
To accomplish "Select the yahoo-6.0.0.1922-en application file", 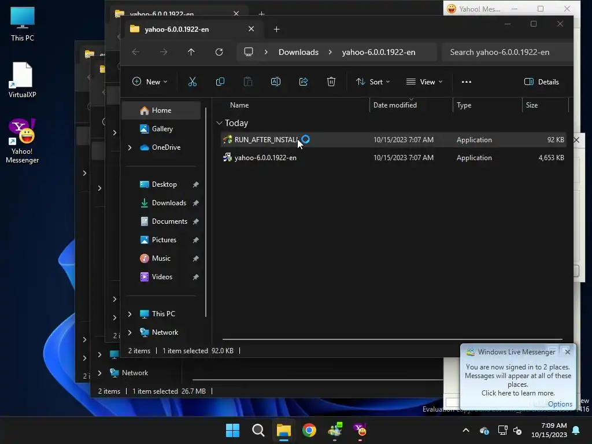I will pyautogui.click(x=393, y=158).
